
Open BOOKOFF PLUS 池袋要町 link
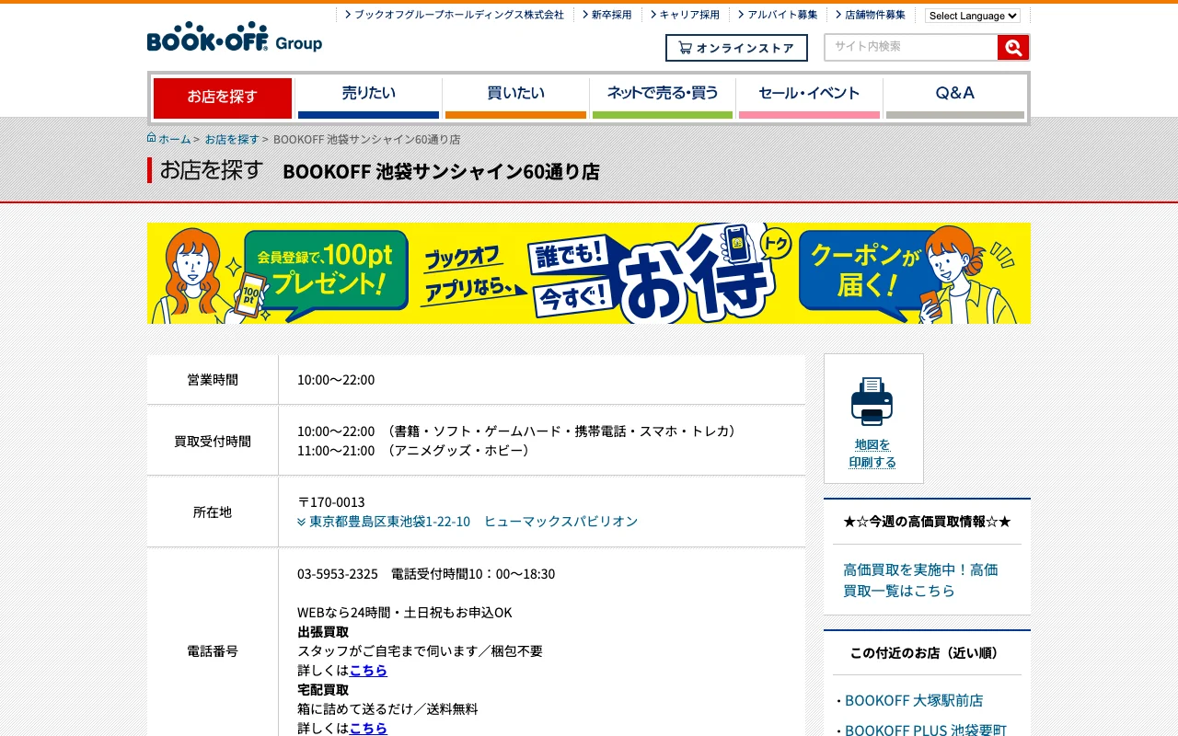tap(926, 730)
